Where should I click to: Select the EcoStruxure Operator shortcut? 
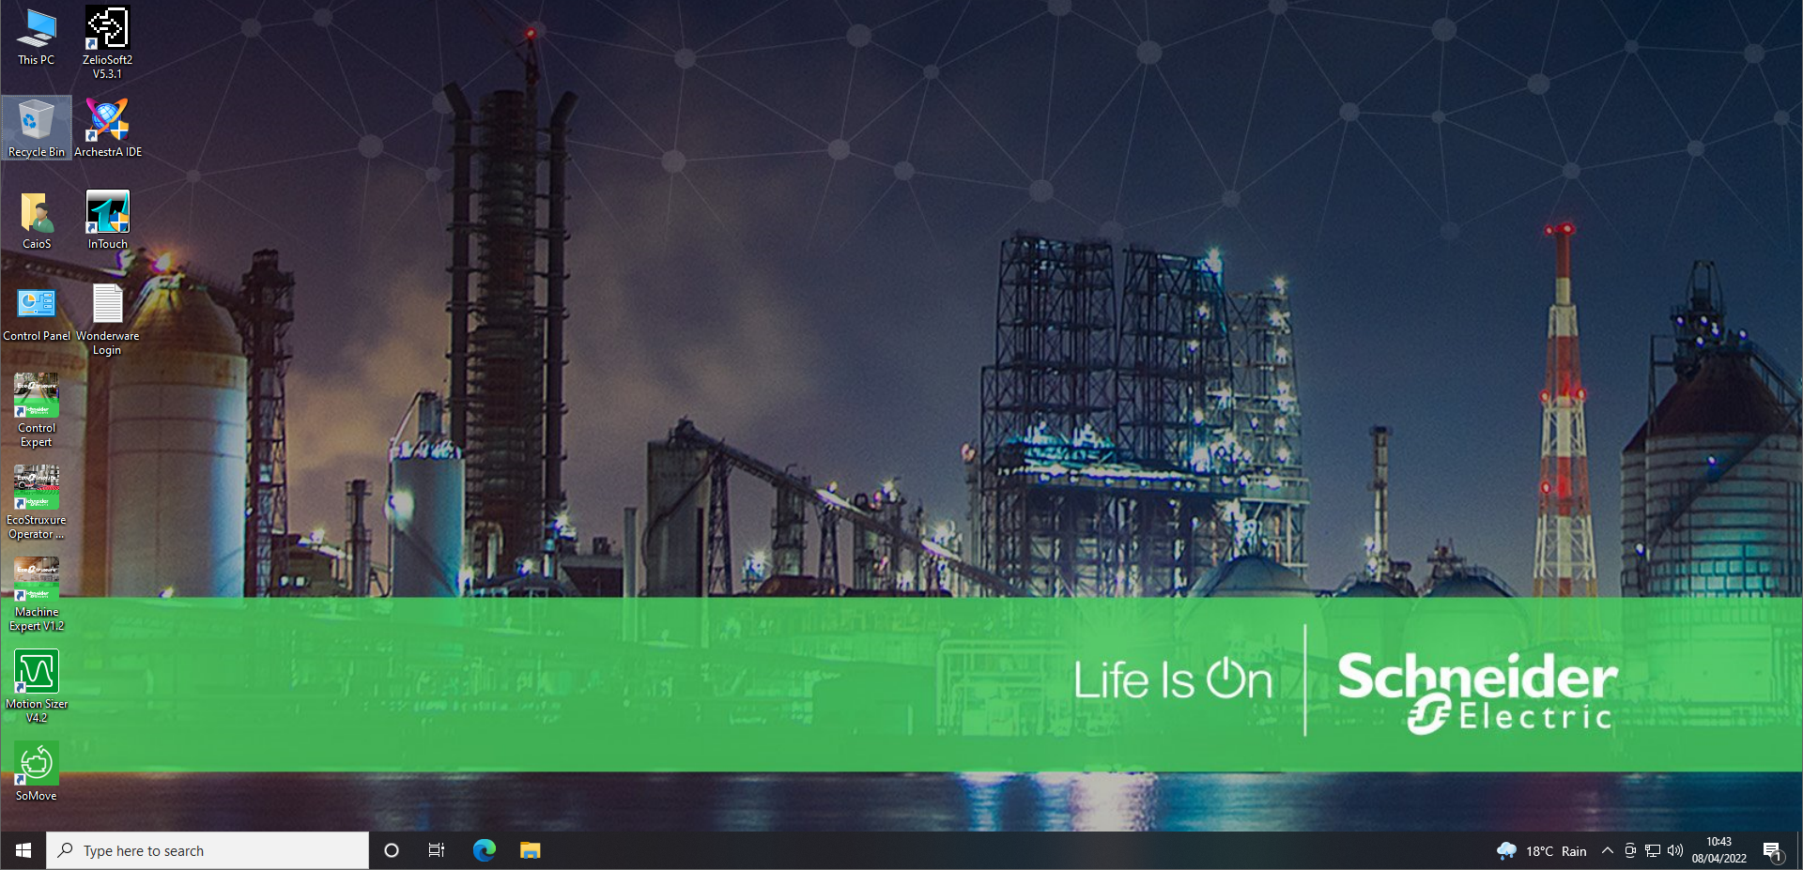click(x=37, y=502)
